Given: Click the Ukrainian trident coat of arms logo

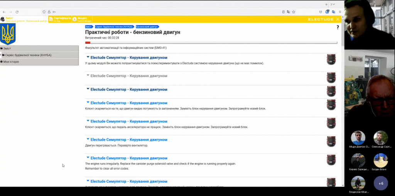Looking at the screenshot, I should (8, 34).
